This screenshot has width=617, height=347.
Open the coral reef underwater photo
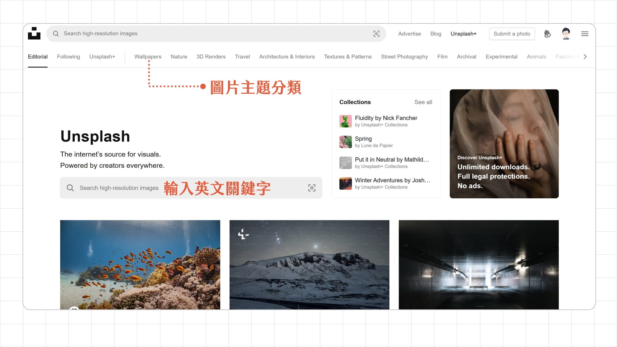tap(140, 265)
